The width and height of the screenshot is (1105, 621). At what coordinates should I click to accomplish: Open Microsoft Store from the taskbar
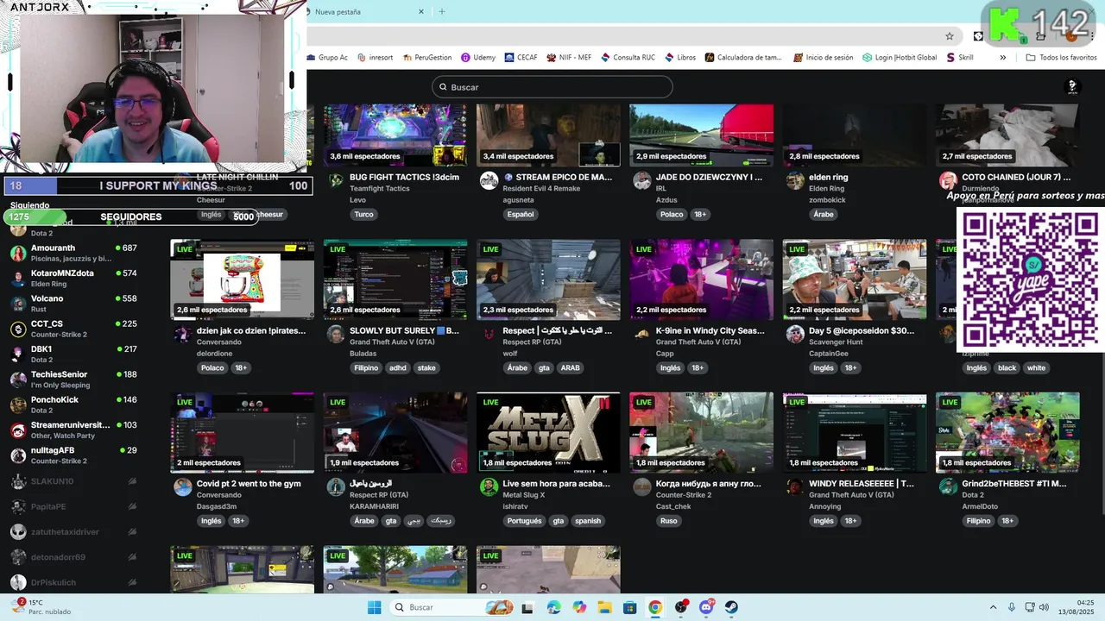[630, 607]
